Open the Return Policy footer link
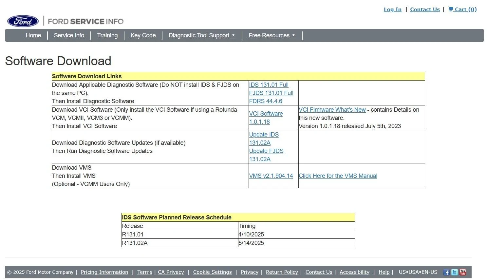This screenshot has width=487, height=280. click(282, 272)
